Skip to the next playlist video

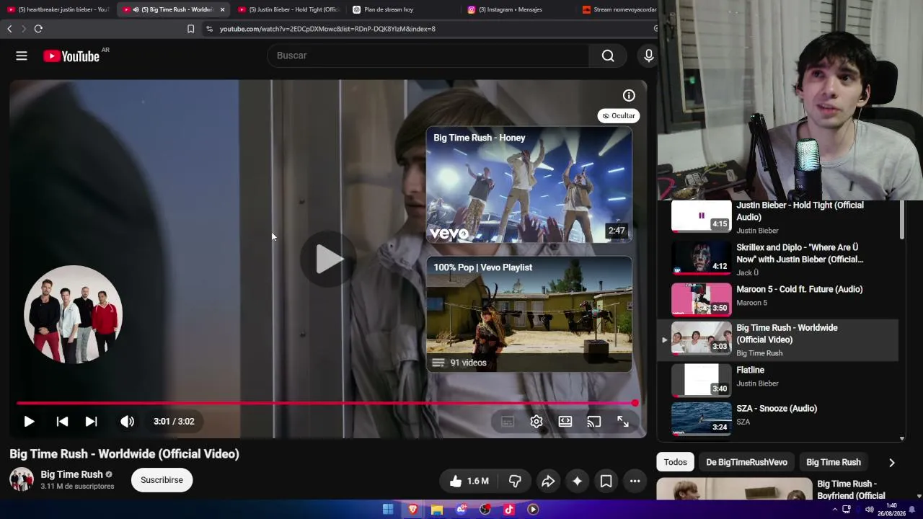point(91,422)
